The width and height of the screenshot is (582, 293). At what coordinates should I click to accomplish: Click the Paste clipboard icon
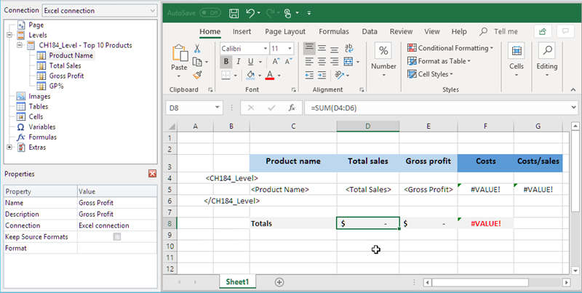click(178, 54)
